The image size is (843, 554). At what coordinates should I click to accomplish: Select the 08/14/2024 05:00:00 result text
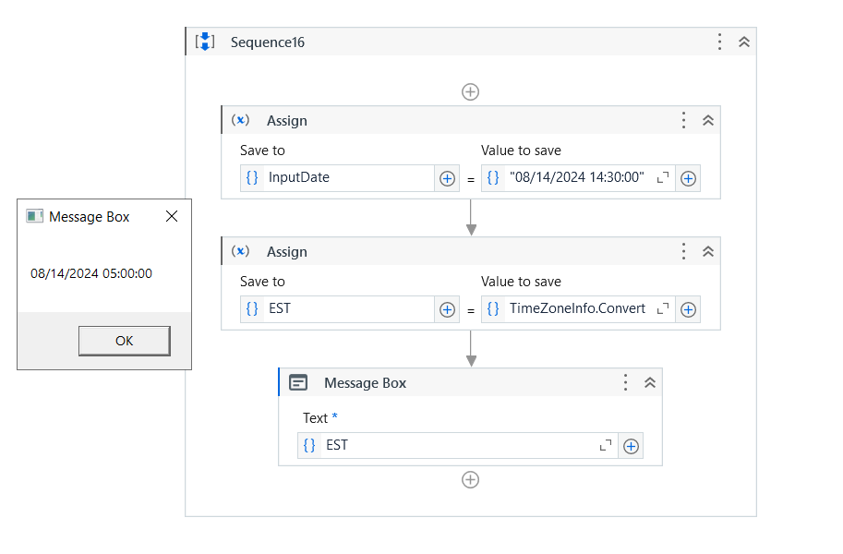point(91,273)
